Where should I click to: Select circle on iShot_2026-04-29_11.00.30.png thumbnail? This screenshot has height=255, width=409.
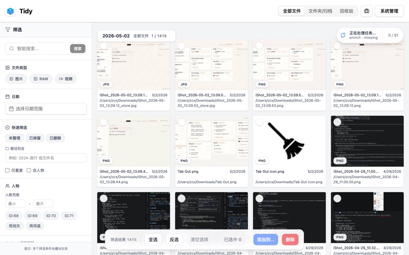click(337, 122)
